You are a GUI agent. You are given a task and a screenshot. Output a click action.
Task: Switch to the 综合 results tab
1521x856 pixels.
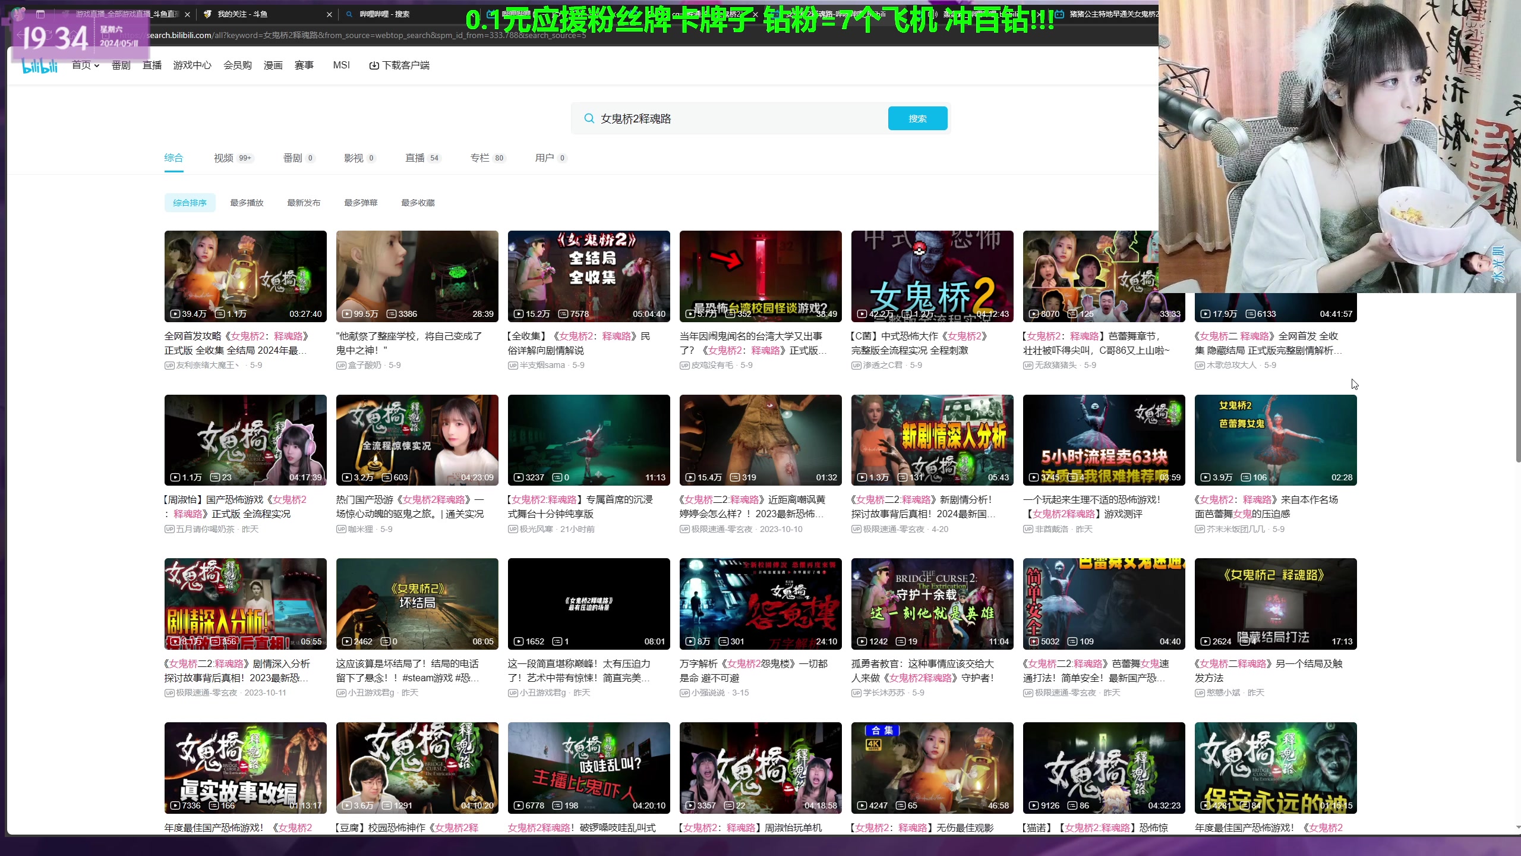[x=173, y=158]
